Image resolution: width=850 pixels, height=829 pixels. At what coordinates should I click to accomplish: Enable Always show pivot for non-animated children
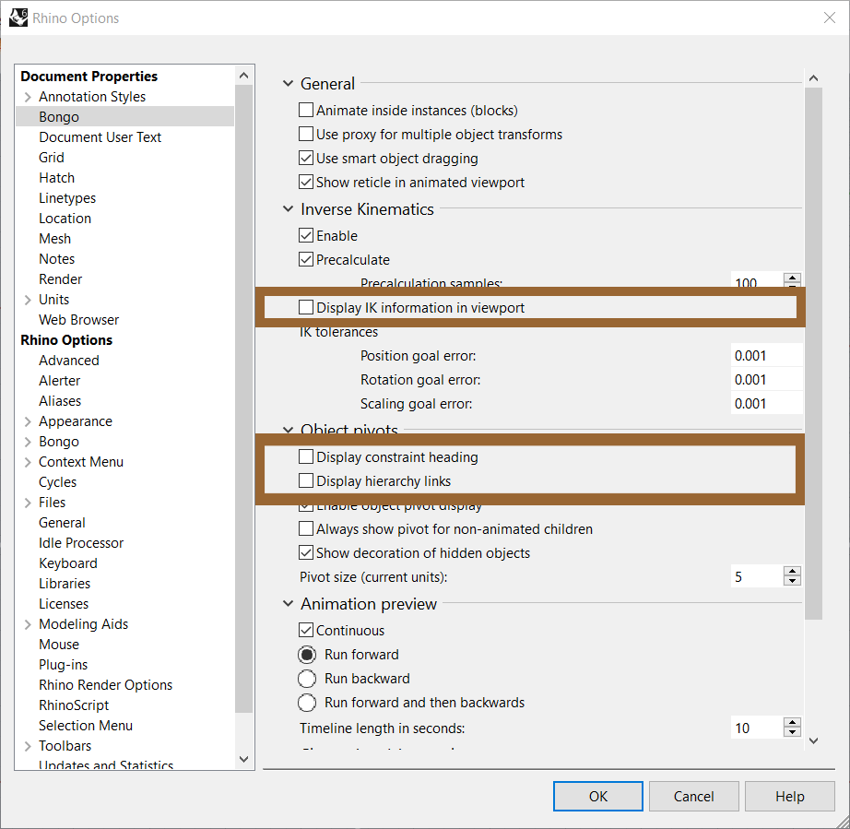pos(306,528)
